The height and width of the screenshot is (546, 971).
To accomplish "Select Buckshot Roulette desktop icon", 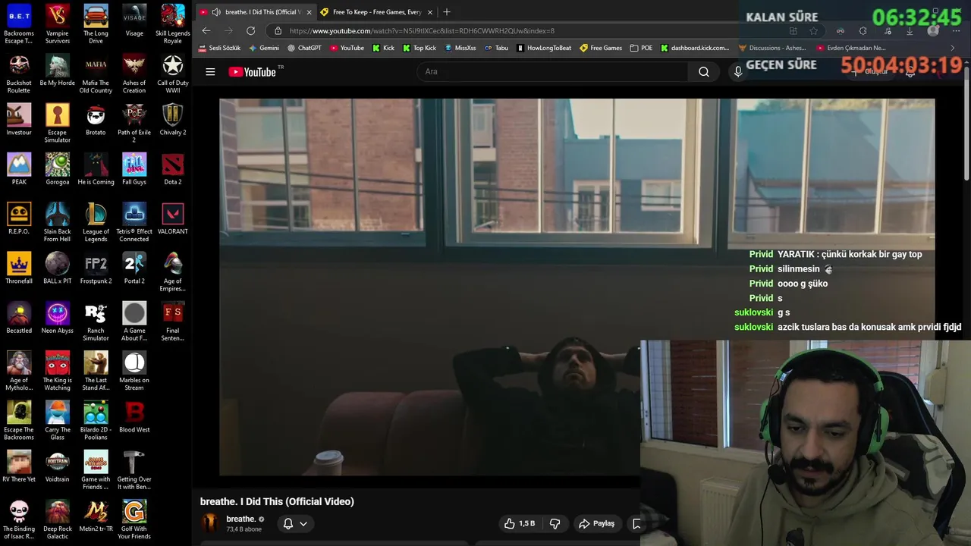I will (19, 74).
